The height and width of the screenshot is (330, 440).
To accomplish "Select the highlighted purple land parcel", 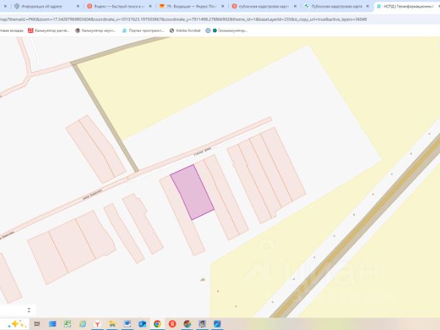I will tap(192, 192).
